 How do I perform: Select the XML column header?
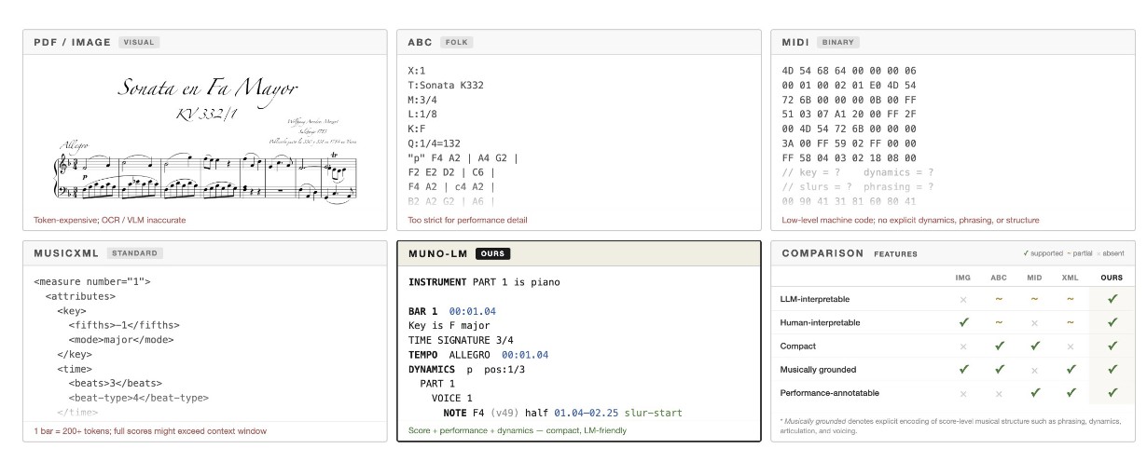click(1070, 278)
